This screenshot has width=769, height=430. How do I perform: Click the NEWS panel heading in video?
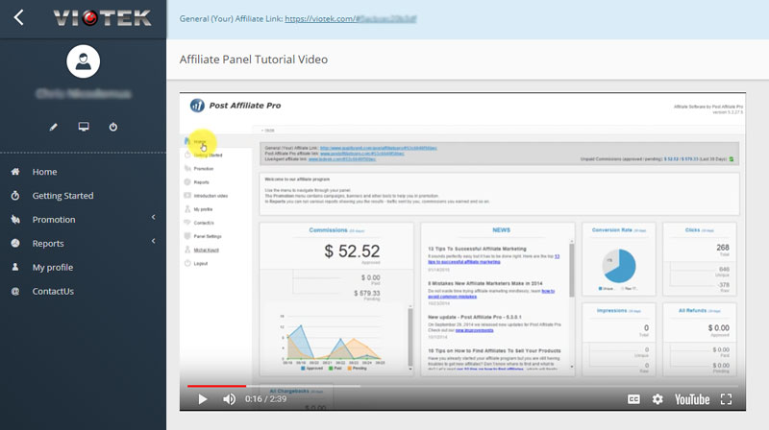pyautogui.click(x=501, y=229)
